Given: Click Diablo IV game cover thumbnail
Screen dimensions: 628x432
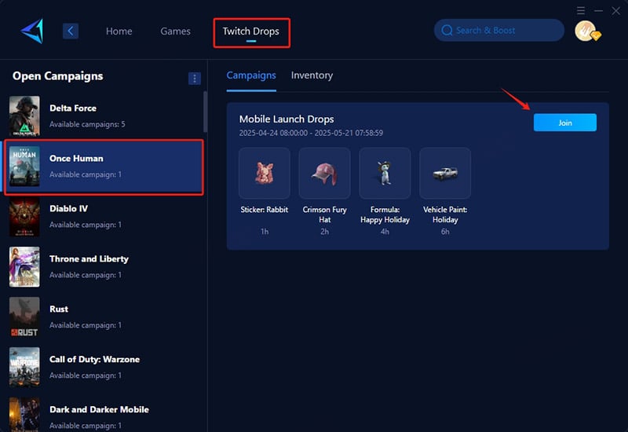Looking at the screenshot, I should click(x=24, y=217).
